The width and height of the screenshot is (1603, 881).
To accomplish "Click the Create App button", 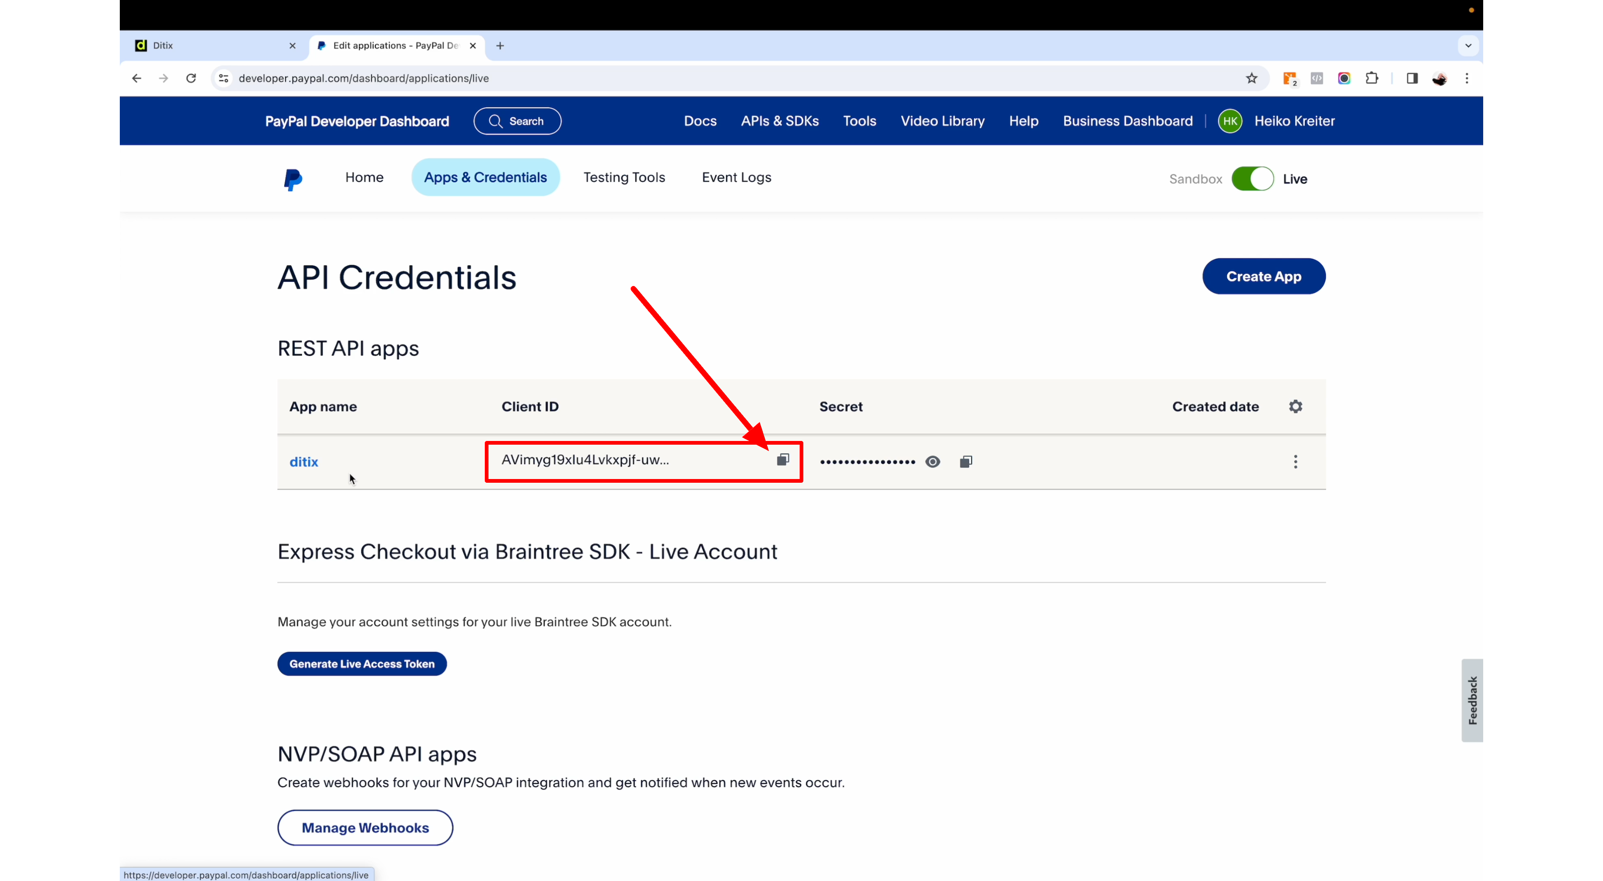I will [1263, 276].
